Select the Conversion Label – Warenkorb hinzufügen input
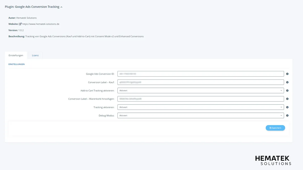This screenshot has height=170, width=303. (x=201, y=99)
